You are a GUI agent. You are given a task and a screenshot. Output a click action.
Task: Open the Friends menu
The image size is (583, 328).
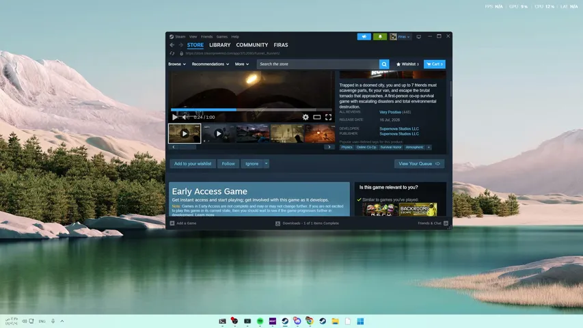(206, 36)
